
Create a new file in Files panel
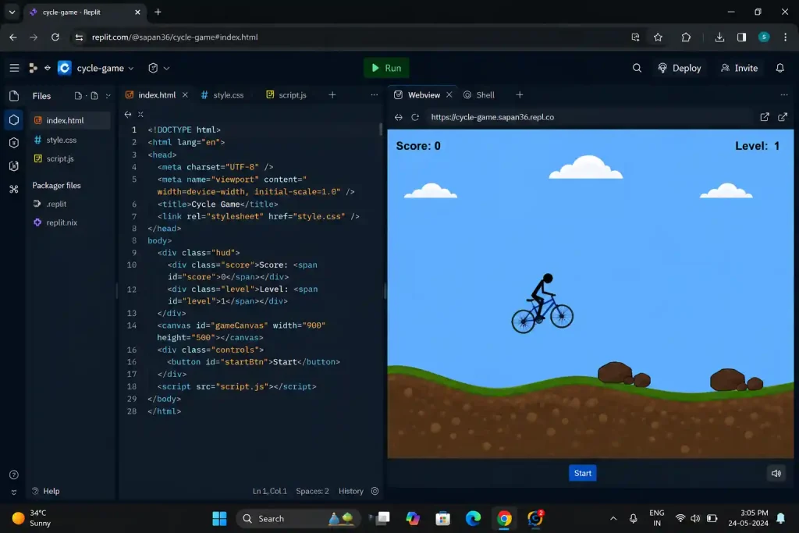[78, 96]
